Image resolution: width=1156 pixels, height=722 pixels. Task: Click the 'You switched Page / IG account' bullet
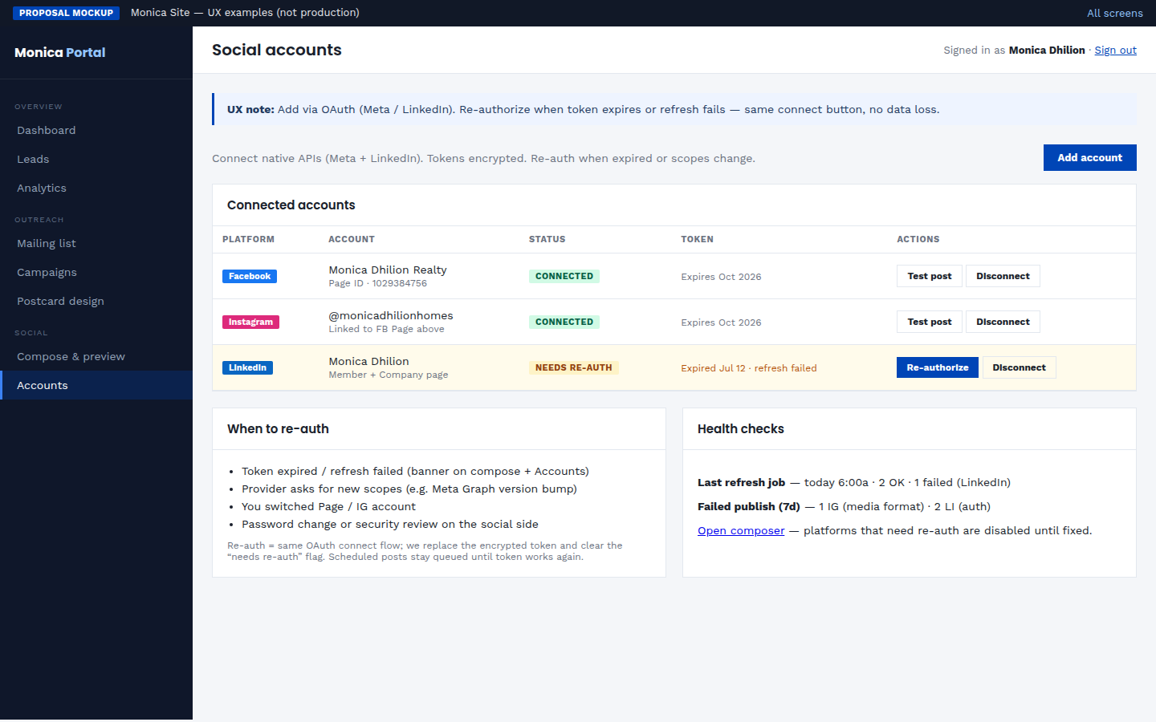[x=328, y=506]
